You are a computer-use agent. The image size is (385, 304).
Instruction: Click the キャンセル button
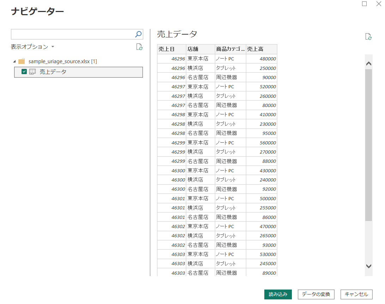(356, 294)
